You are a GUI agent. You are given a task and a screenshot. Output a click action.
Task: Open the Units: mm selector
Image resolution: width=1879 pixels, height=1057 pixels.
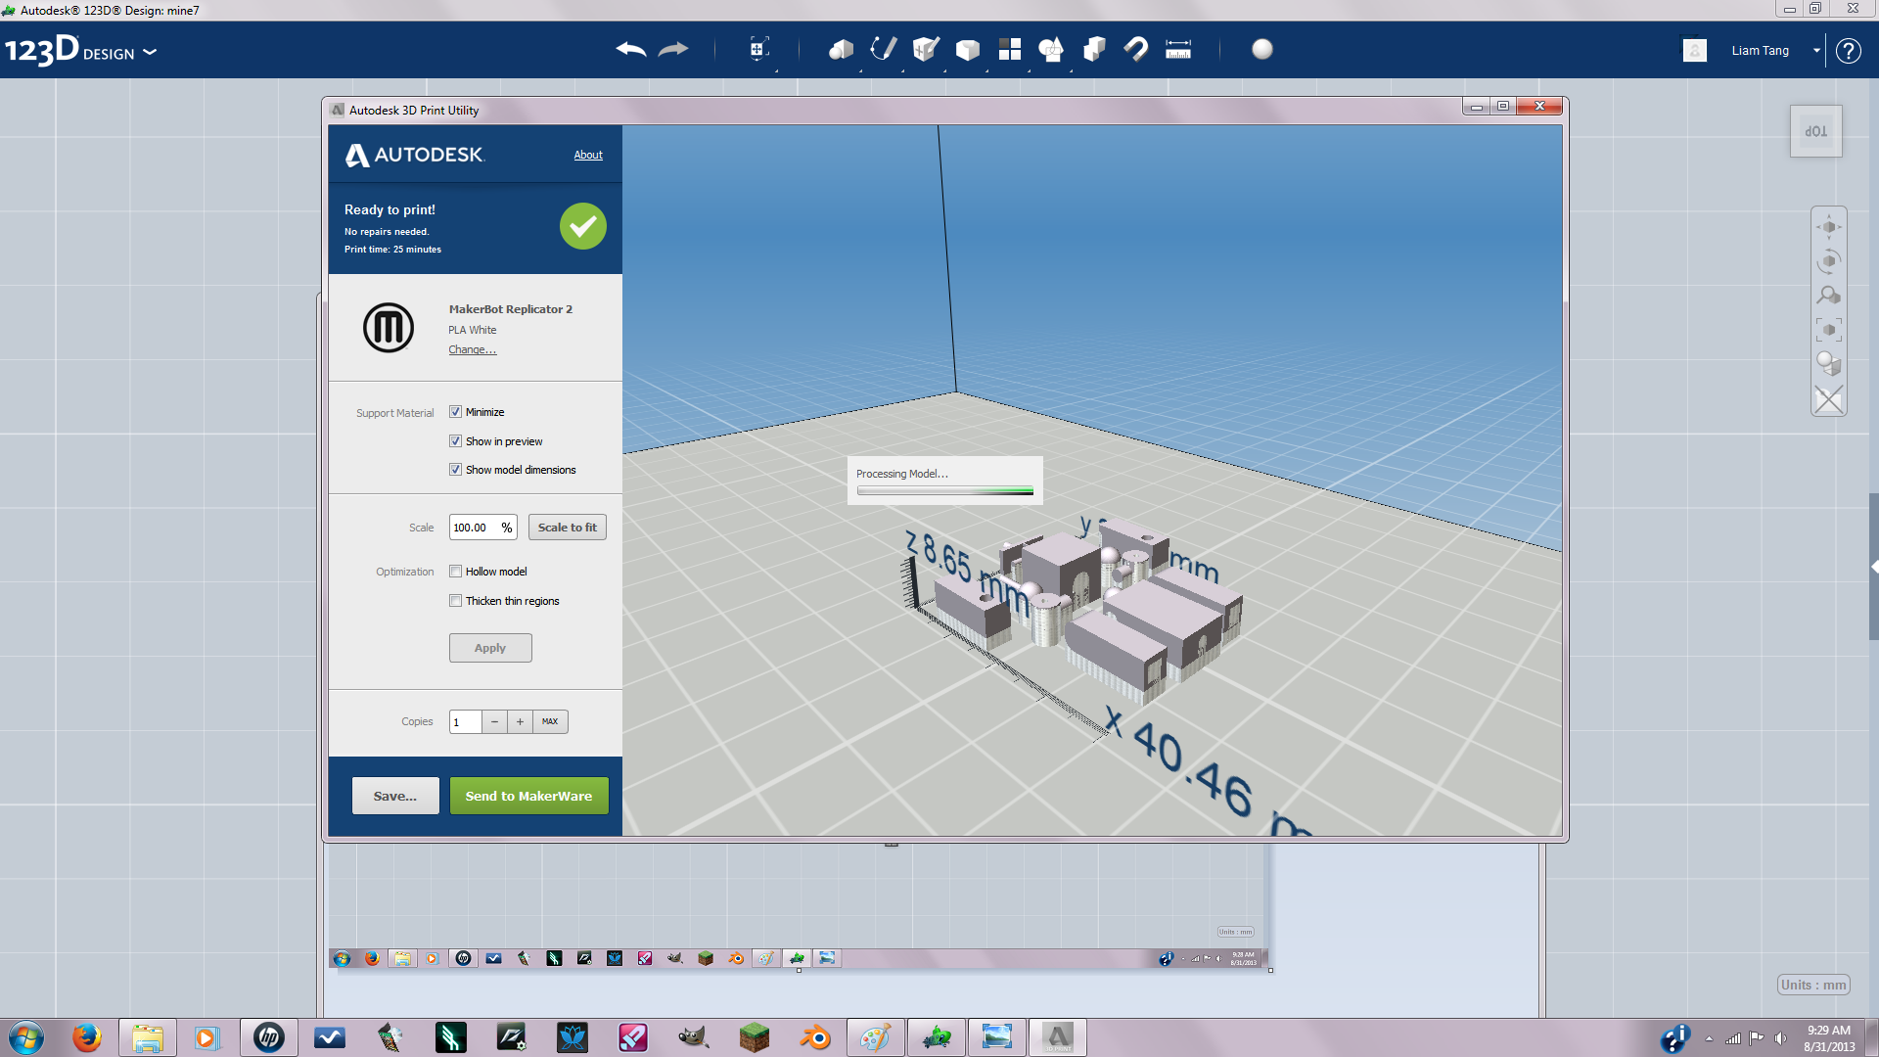pyautogui.click(x=1813, y=985)
